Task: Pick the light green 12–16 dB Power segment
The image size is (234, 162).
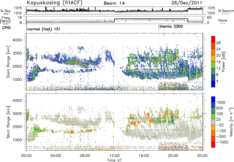Action: tap(213, 65)
